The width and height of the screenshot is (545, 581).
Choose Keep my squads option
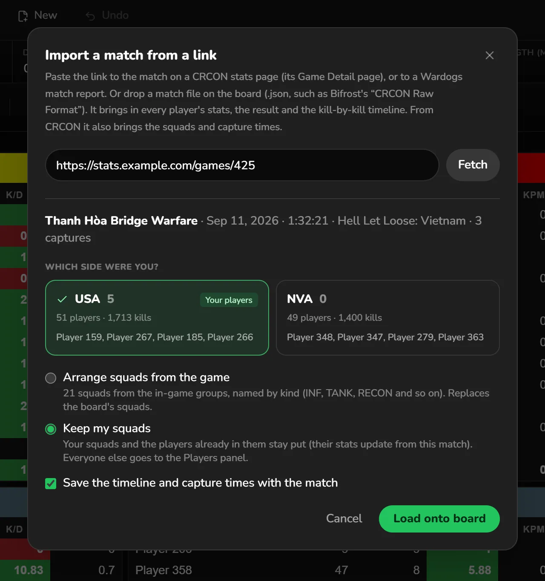[x=51, y=429]
